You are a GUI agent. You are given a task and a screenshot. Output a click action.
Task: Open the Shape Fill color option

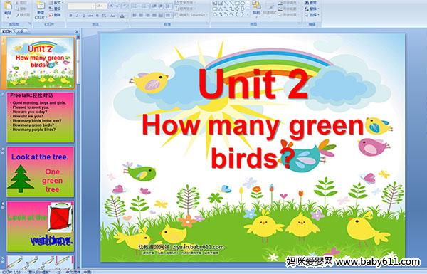pos(288,2)
